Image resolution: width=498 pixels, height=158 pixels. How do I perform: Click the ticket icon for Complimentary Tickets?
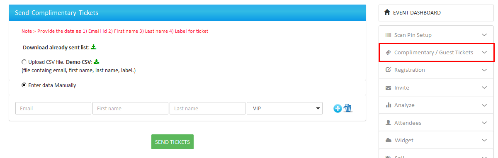[389, 53]
